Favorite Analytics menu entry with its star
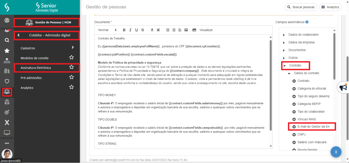The height and width of the screenshot is (163, 349). click(71, 87)
